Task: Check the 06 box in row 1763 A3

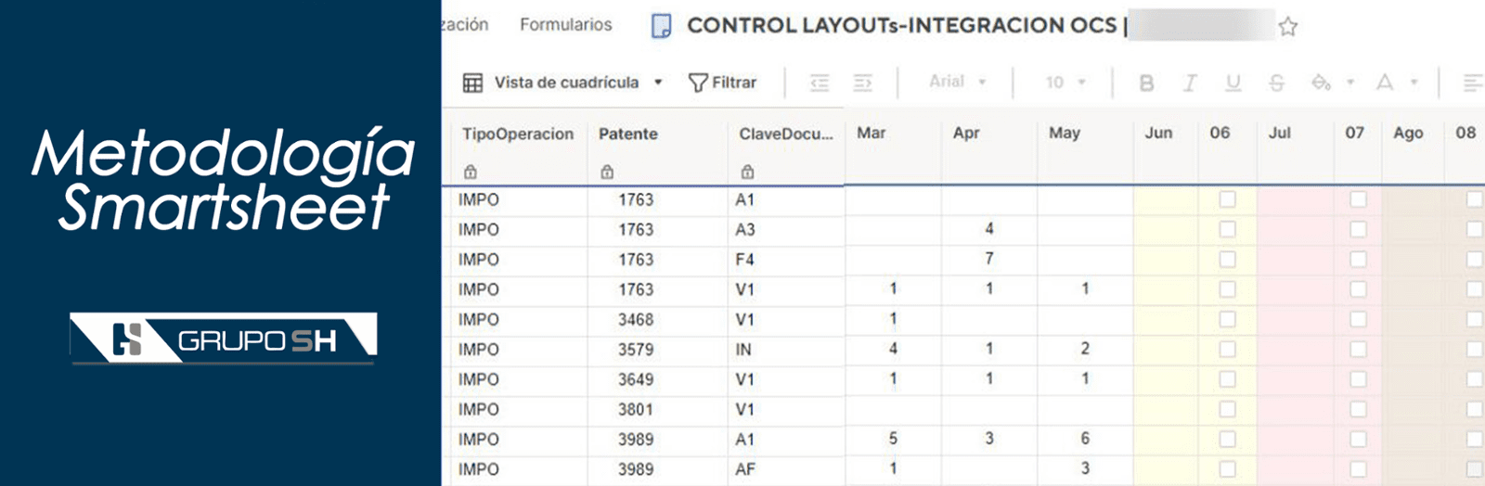Action: [1227, 229]
